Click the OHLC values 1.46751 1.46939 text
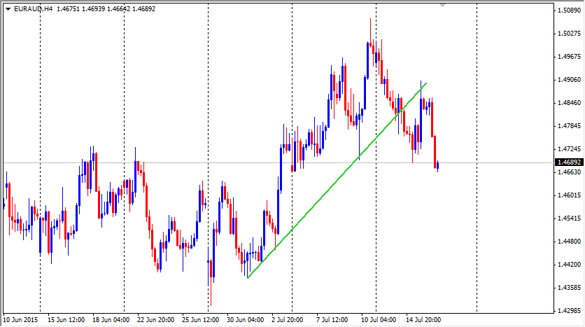 80,9
